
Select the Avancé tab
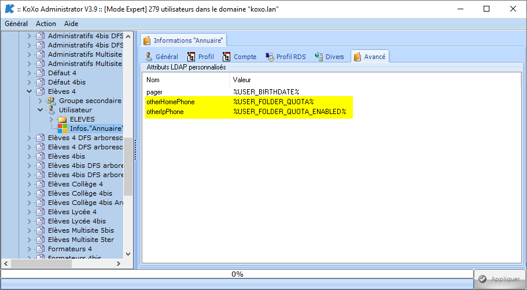click(370, 57)
